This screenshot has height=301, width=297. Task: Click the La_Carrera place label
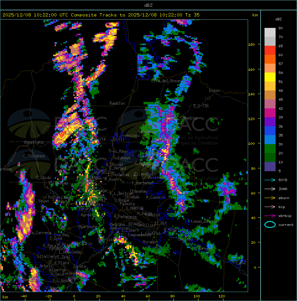point(41,233)
